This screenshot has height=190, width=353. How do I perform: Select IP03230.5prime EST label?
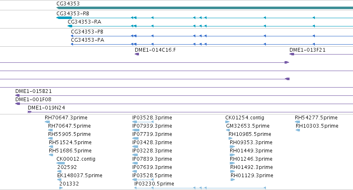pos(154,184)
